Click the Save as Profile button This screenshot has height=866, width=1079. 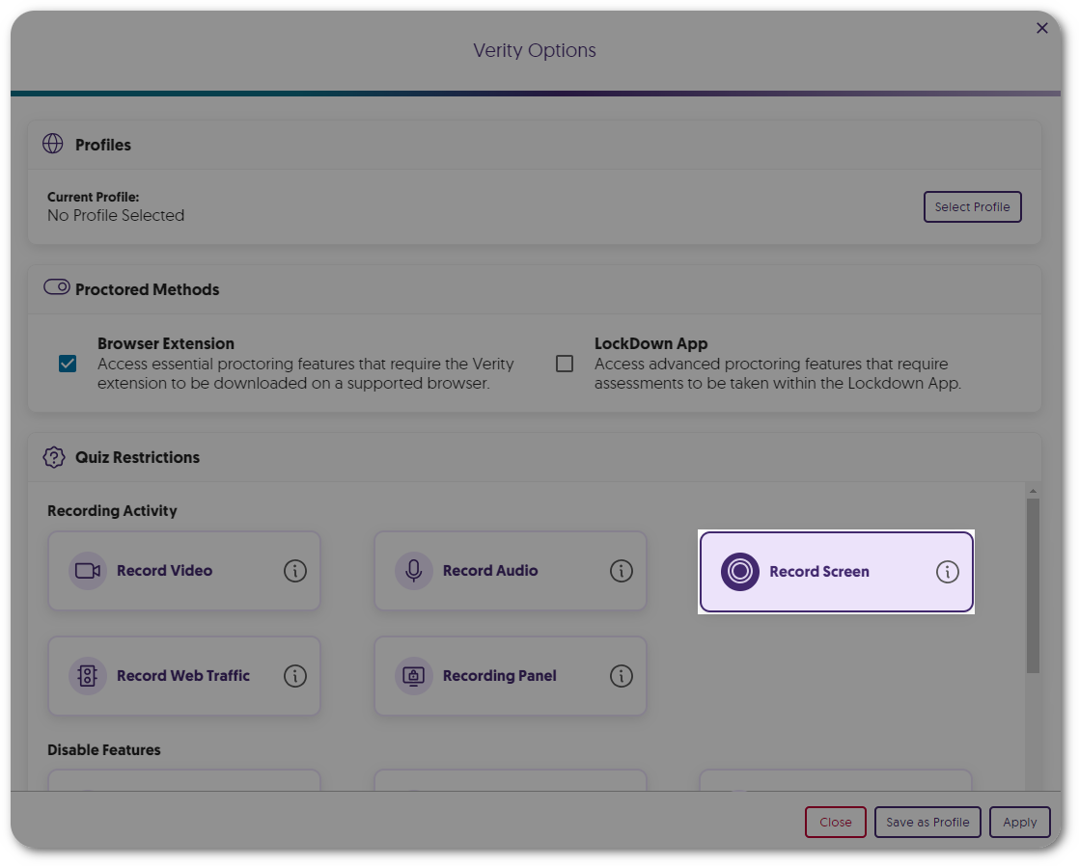[927, 822]
